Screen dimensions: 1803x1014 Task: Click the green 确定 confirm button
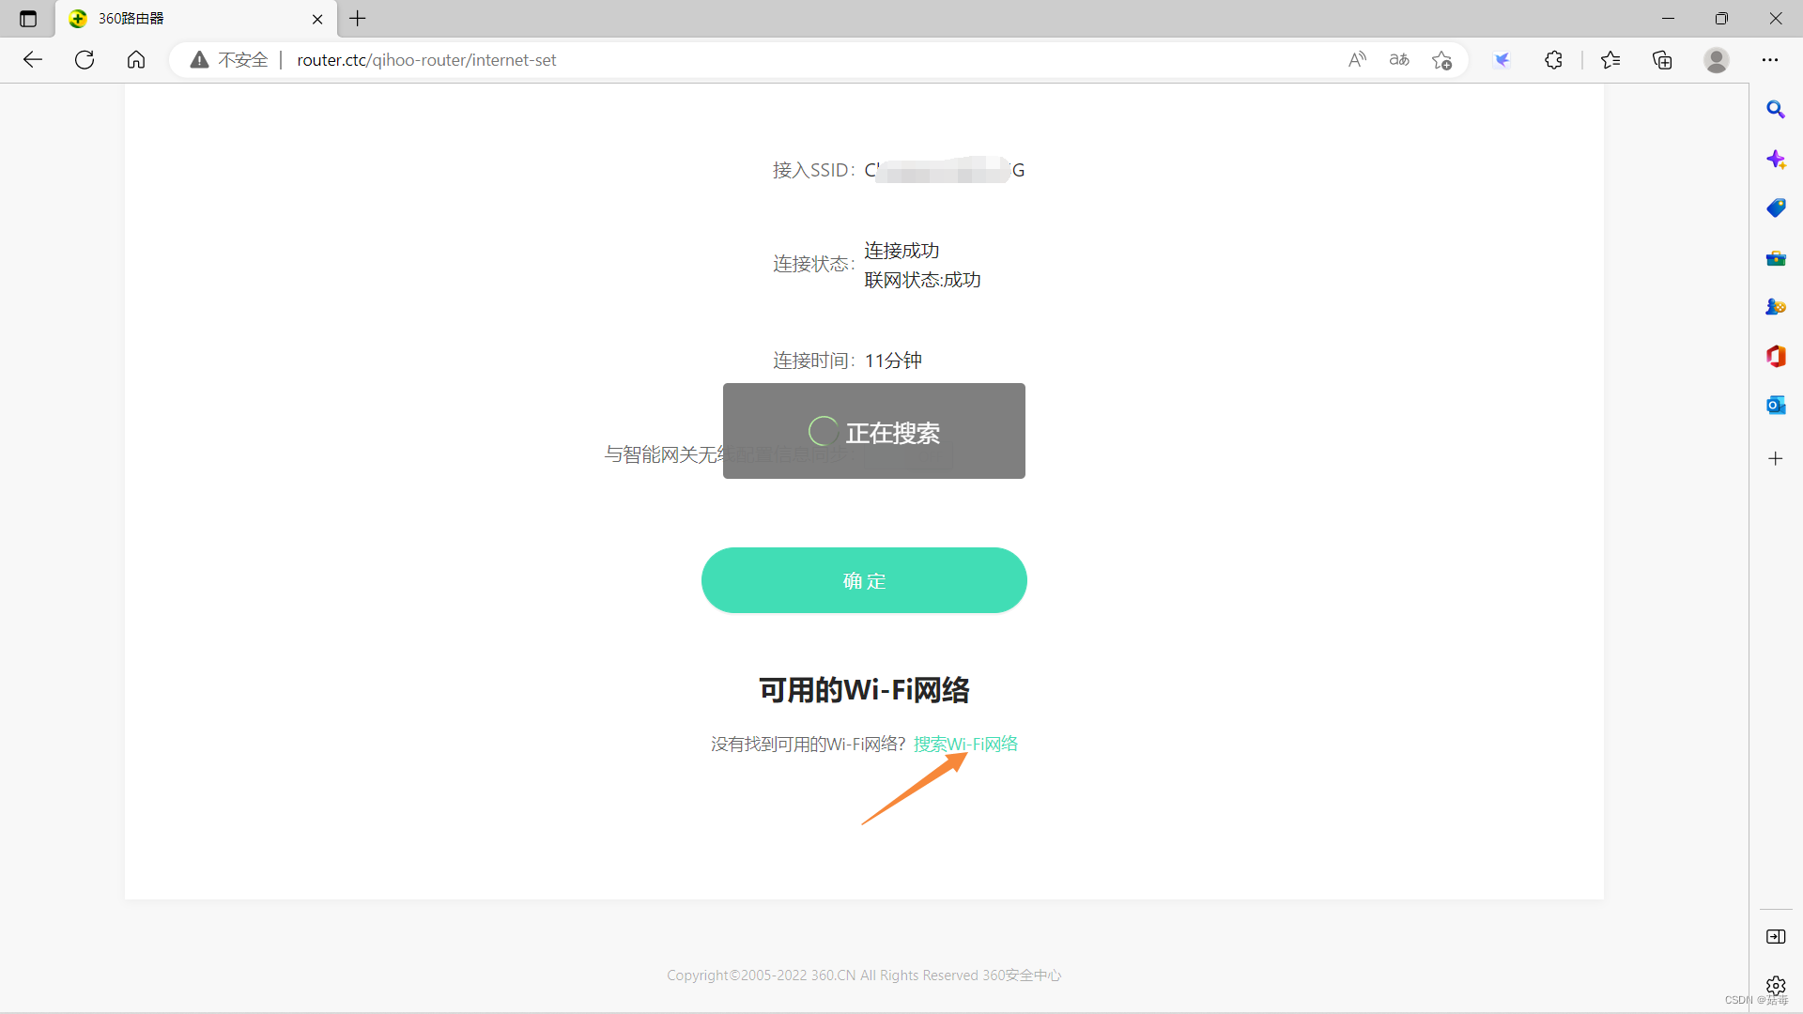tap(863, 580)
